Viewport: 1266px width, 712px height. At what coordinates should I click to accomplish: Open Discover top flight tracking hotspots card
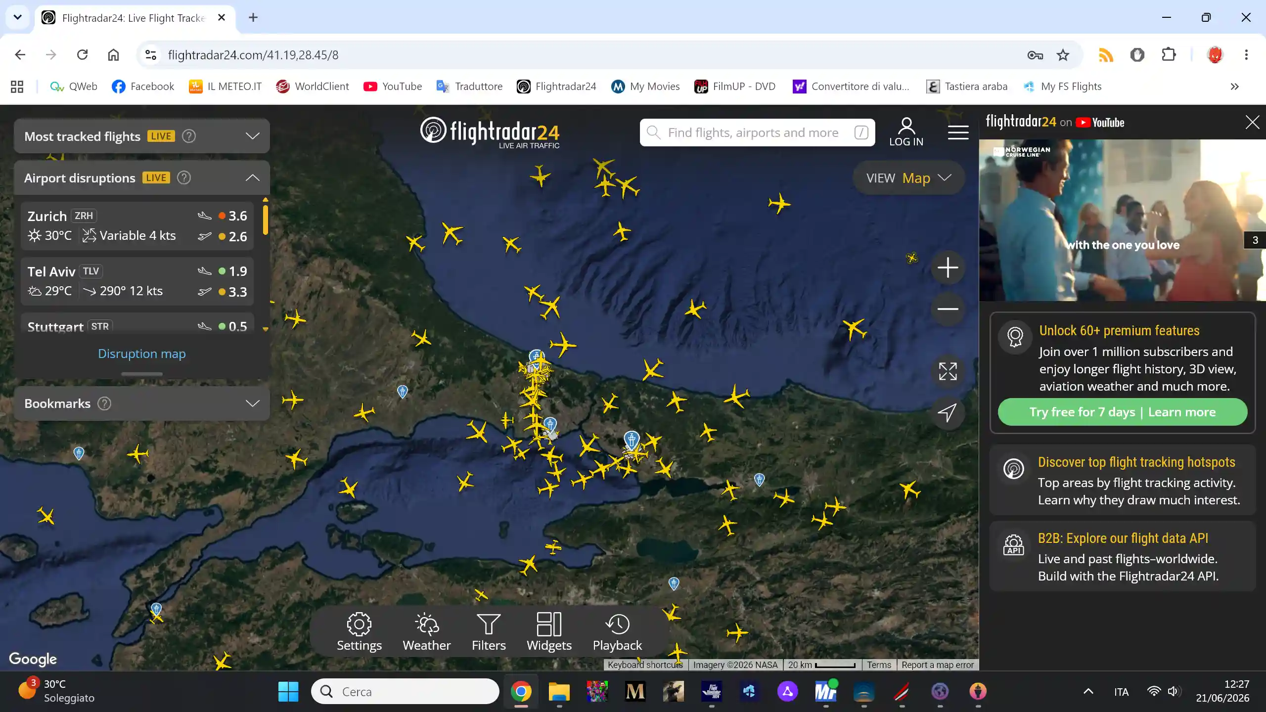pos(1123,480)
